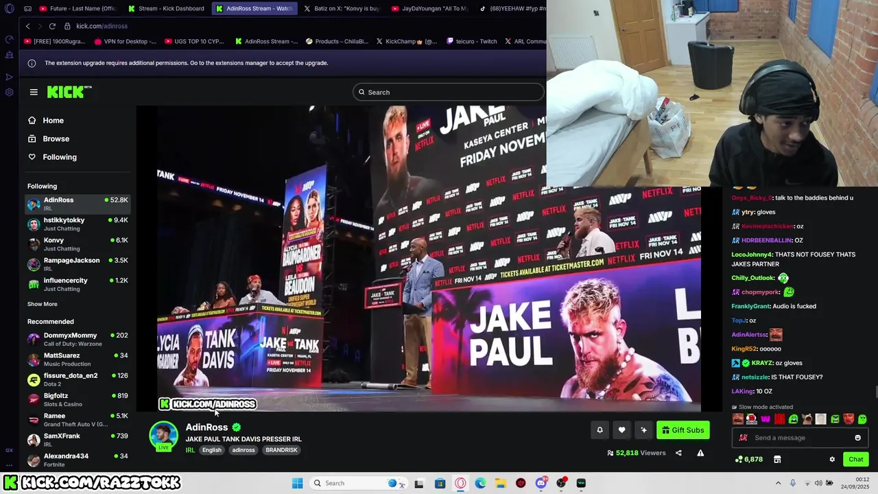Screen dimensions: 878x494
Task: Click the kick.com/adinross address bar
Action: (102, 26)
